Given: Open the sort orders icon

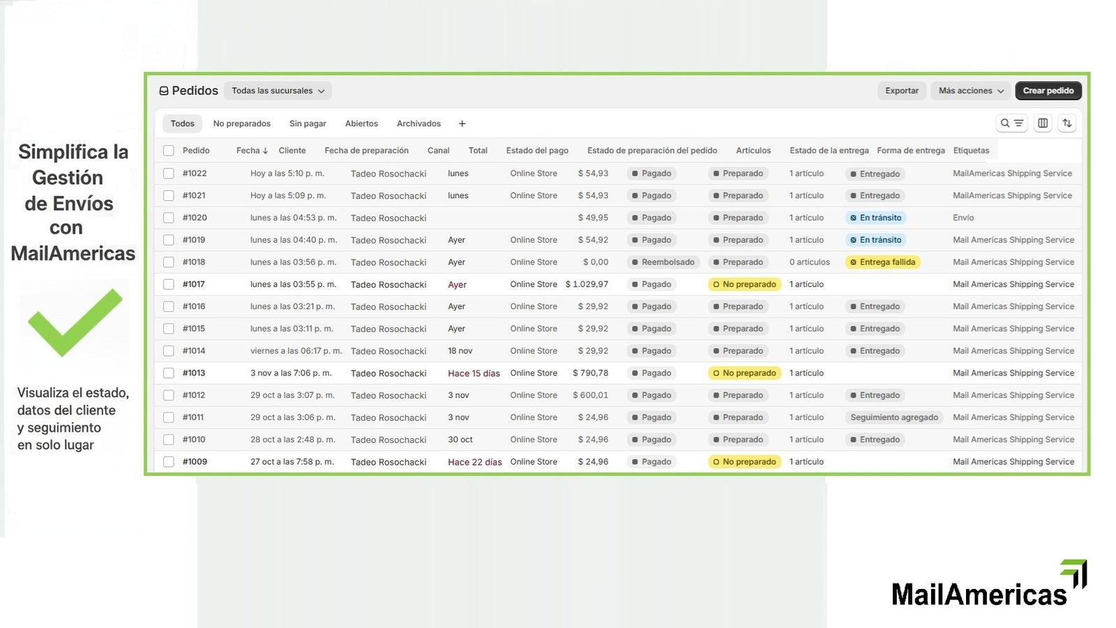Looking at the screenshot, I should [x=1067, y=124].
